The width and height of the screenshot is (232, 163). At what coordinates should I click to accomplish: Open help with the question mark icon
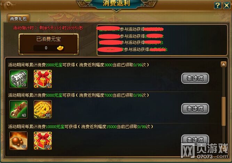coord(217,6)
